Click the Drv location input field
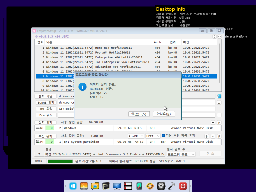This screenshot has width=256, height=192. coord(137,115)
